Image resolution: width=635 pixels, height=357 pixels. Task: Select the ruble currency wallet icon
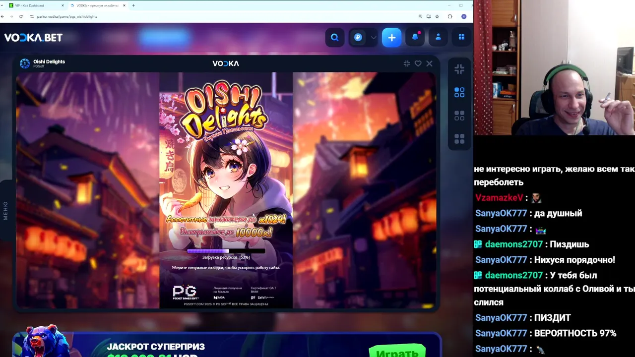pos(358,38)
